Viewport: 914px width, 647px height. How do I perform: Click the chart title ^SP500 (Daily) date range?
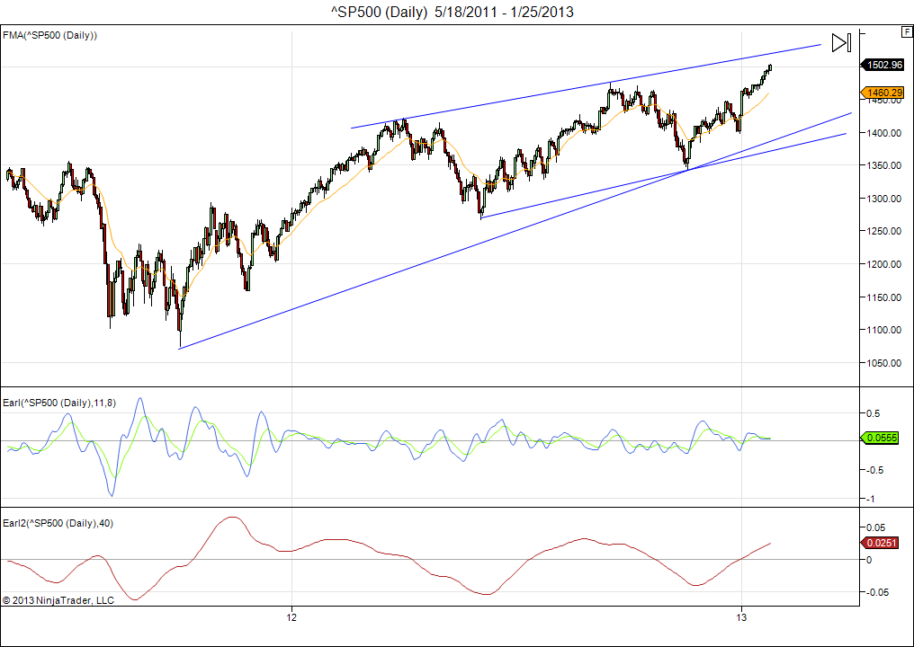(x=453, y=12)
